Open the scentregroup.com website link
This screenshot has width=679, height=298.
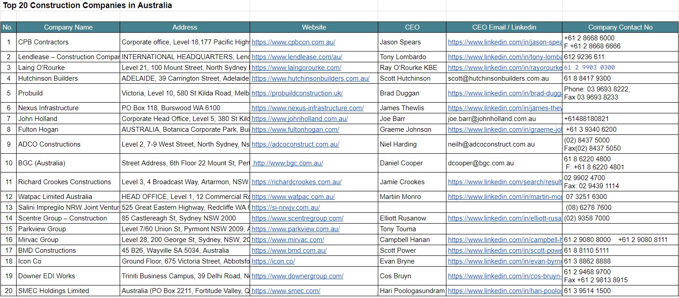pyautogui.click(x=297, y=218)
